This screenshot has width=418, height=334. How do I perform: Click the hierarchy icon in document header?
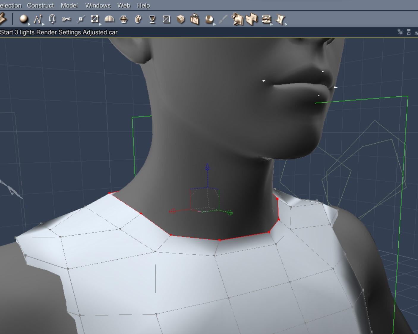click(409, 32)
